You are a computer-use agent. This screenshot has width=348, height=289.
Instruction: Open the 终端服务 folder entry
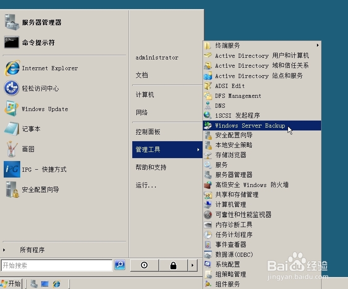262,45
